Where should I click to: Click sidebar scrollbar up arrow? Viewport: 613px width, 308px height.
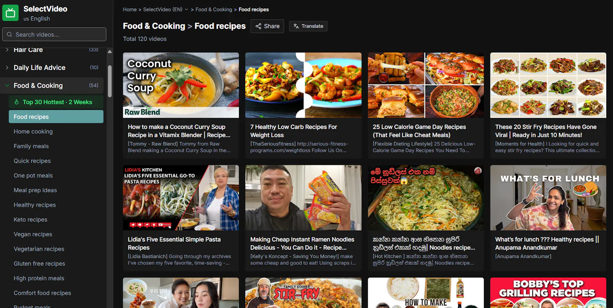(x=110, y=51)
